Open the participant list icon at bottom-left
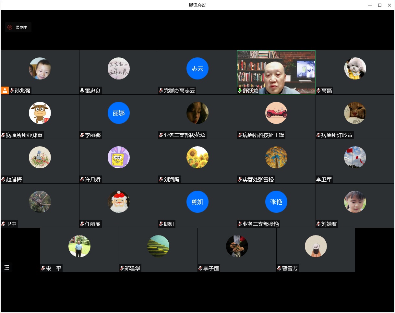 [6, 267]
